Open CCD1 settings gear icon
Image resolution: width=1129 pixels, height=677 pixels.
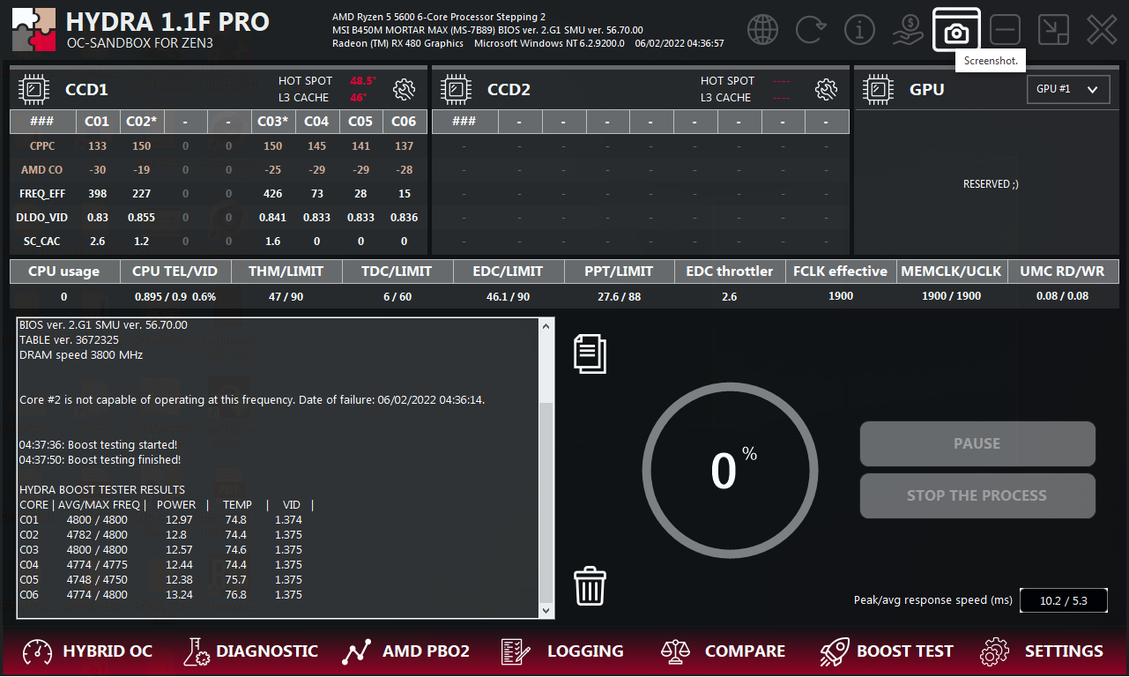click(405, 89)
